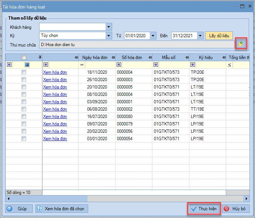The width and height of the screenshot is (255, 218).
Task: Tick the checkbox for invoice dated 08/10/2020
Action: click(x=24, y=94)
